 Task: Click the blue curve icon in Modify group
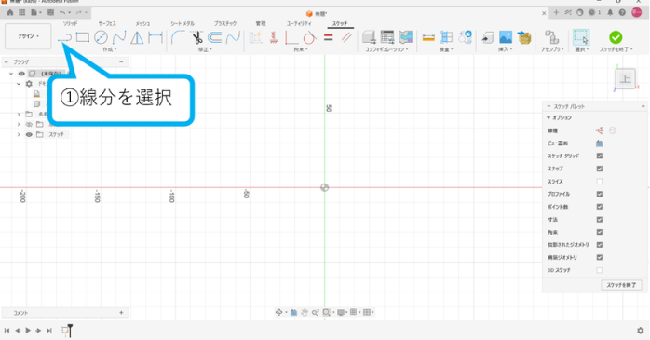pyautogui.click(x=233, y=38)
